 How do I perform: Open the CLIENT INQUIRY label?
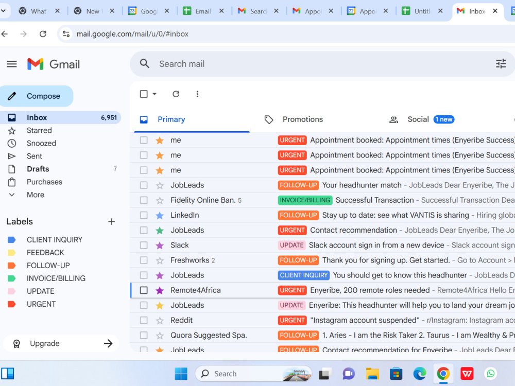pyautogui.click(x=55, y=240)
